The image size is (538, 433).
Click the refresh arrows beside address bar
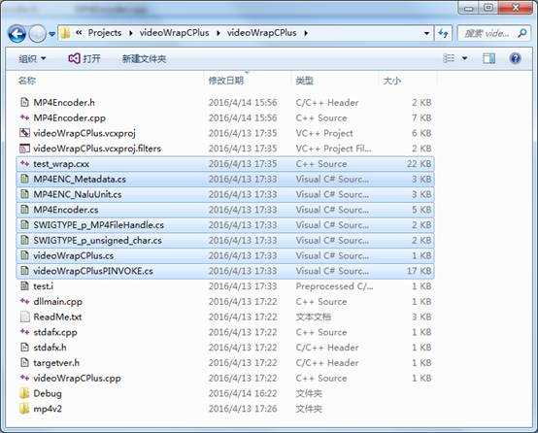443,33
